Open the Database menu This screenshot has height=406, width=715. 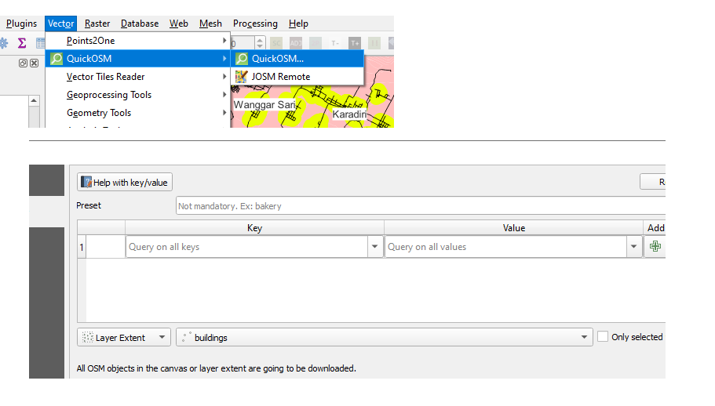[x=140, y=24]
